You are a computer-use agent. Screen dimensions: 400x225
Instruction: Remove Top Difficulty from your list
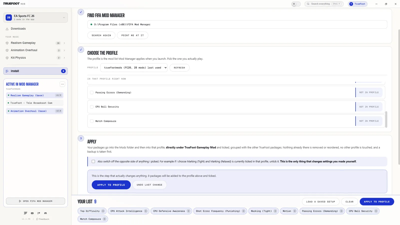point(103,211)
